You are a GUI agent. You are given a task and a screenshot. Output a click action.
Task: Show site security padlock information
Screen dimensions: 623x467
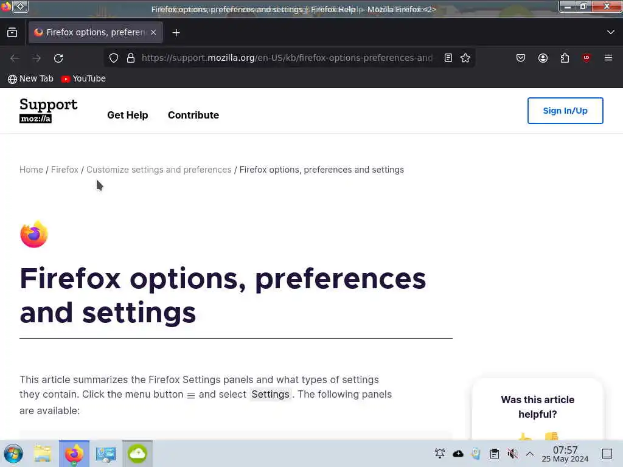tap(131, 58)
